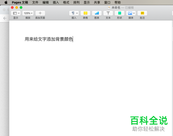The image size is (173, 136).
Task: Open the 排列 menu
Action: (x=76, y=2)
